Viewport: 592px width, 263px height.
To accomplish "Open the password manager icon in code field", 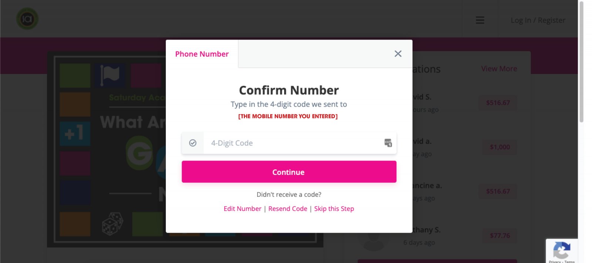I will click(x=388, y=143).
